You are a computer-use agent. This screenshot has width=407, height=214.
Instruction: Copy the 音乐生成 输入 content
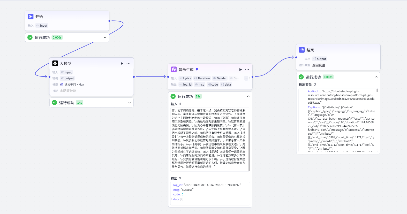[x=180, y=104]
